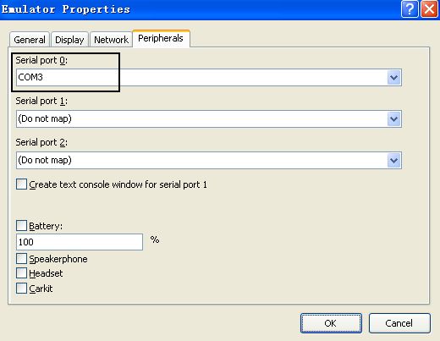This screenshot has height=341, width=440.
Task: Open the Display tab
Action: pos(69,40)
